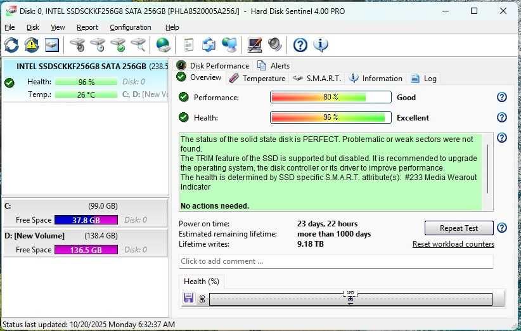Open the report document toolbar icon
The image size is (521, 331).
[x=188, y=45]
